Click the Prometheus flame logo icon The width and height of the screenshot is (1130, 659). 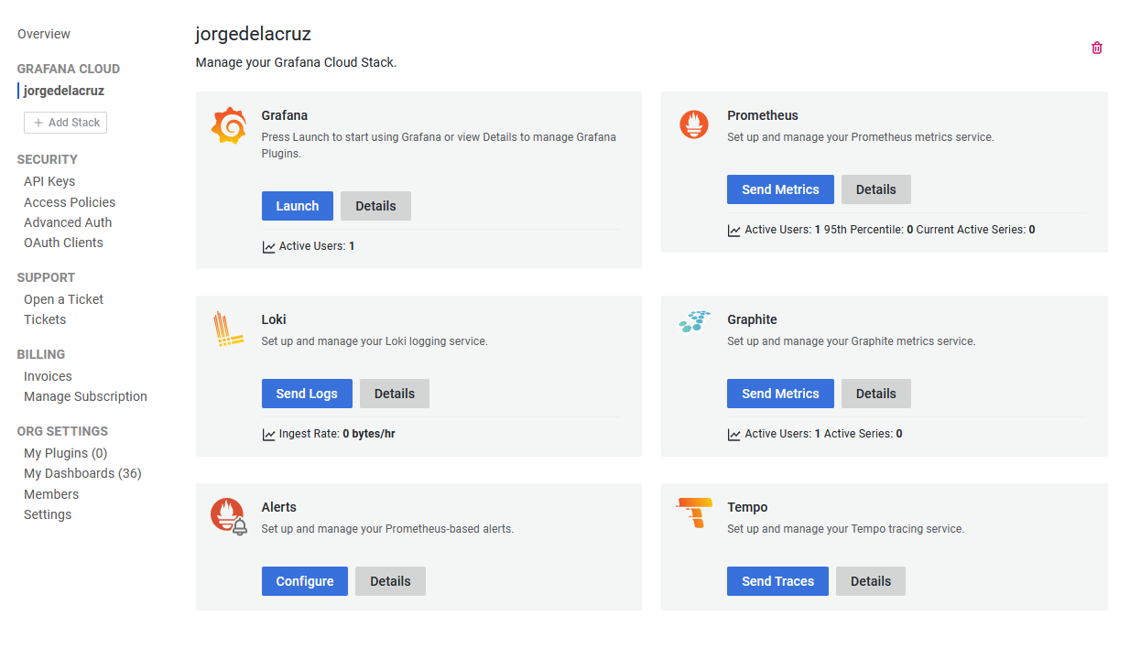pos(694,124)
